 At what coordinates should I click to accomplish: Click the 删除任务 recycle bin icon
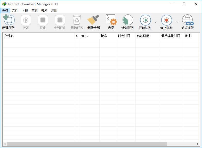point(77,20)
